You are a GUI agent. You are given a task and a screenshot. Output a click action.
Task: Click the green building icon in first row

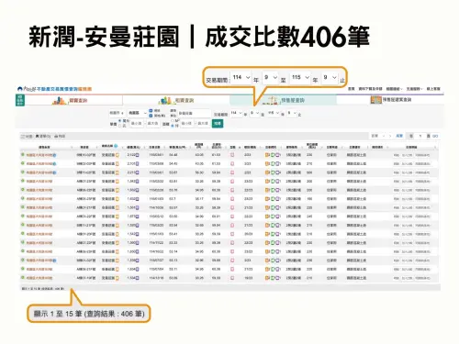(x=273, y=155)
